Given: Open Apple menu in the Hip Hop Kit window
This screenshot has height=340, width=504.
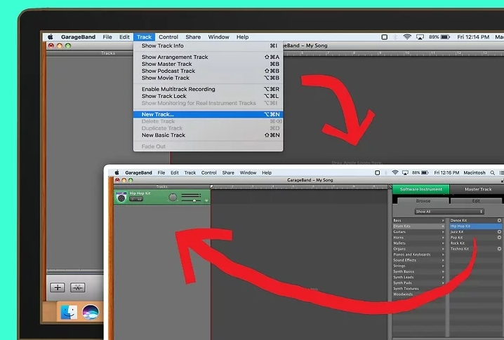Looking at the screenshot, I should point(117,172).
